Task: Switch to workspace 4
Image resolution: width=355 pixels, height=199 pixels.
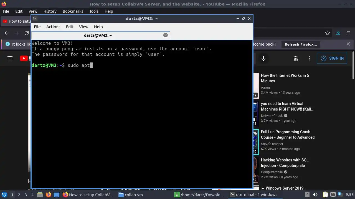Action: [32, 195]
